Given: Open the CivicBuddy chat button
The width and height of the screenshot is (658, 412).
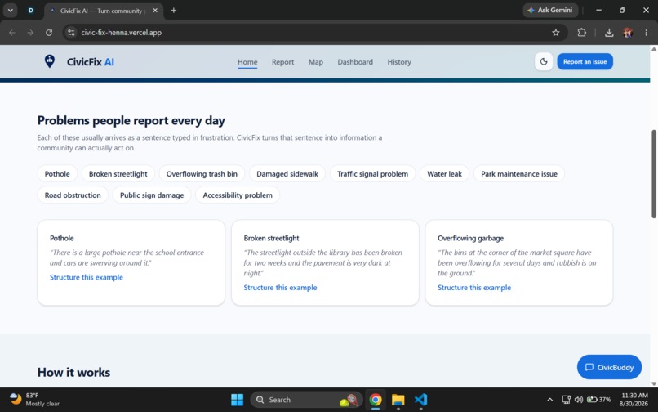Looking at the screenshot, I should pyautogui.click(x=609, y=367).
